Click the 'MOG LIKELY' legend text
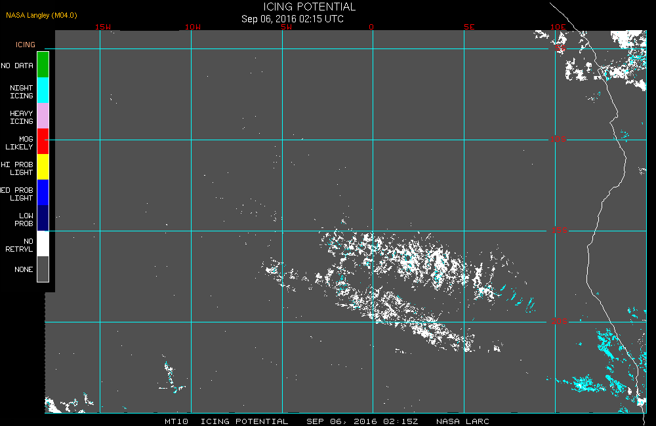Screen dimensions: 656x426 click(19, 143)
